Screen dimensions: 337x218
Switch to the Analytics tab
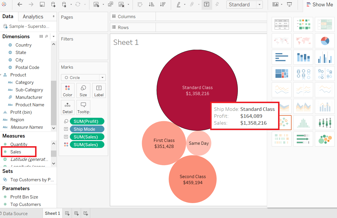pyautogui.click(x=33, y=17)
